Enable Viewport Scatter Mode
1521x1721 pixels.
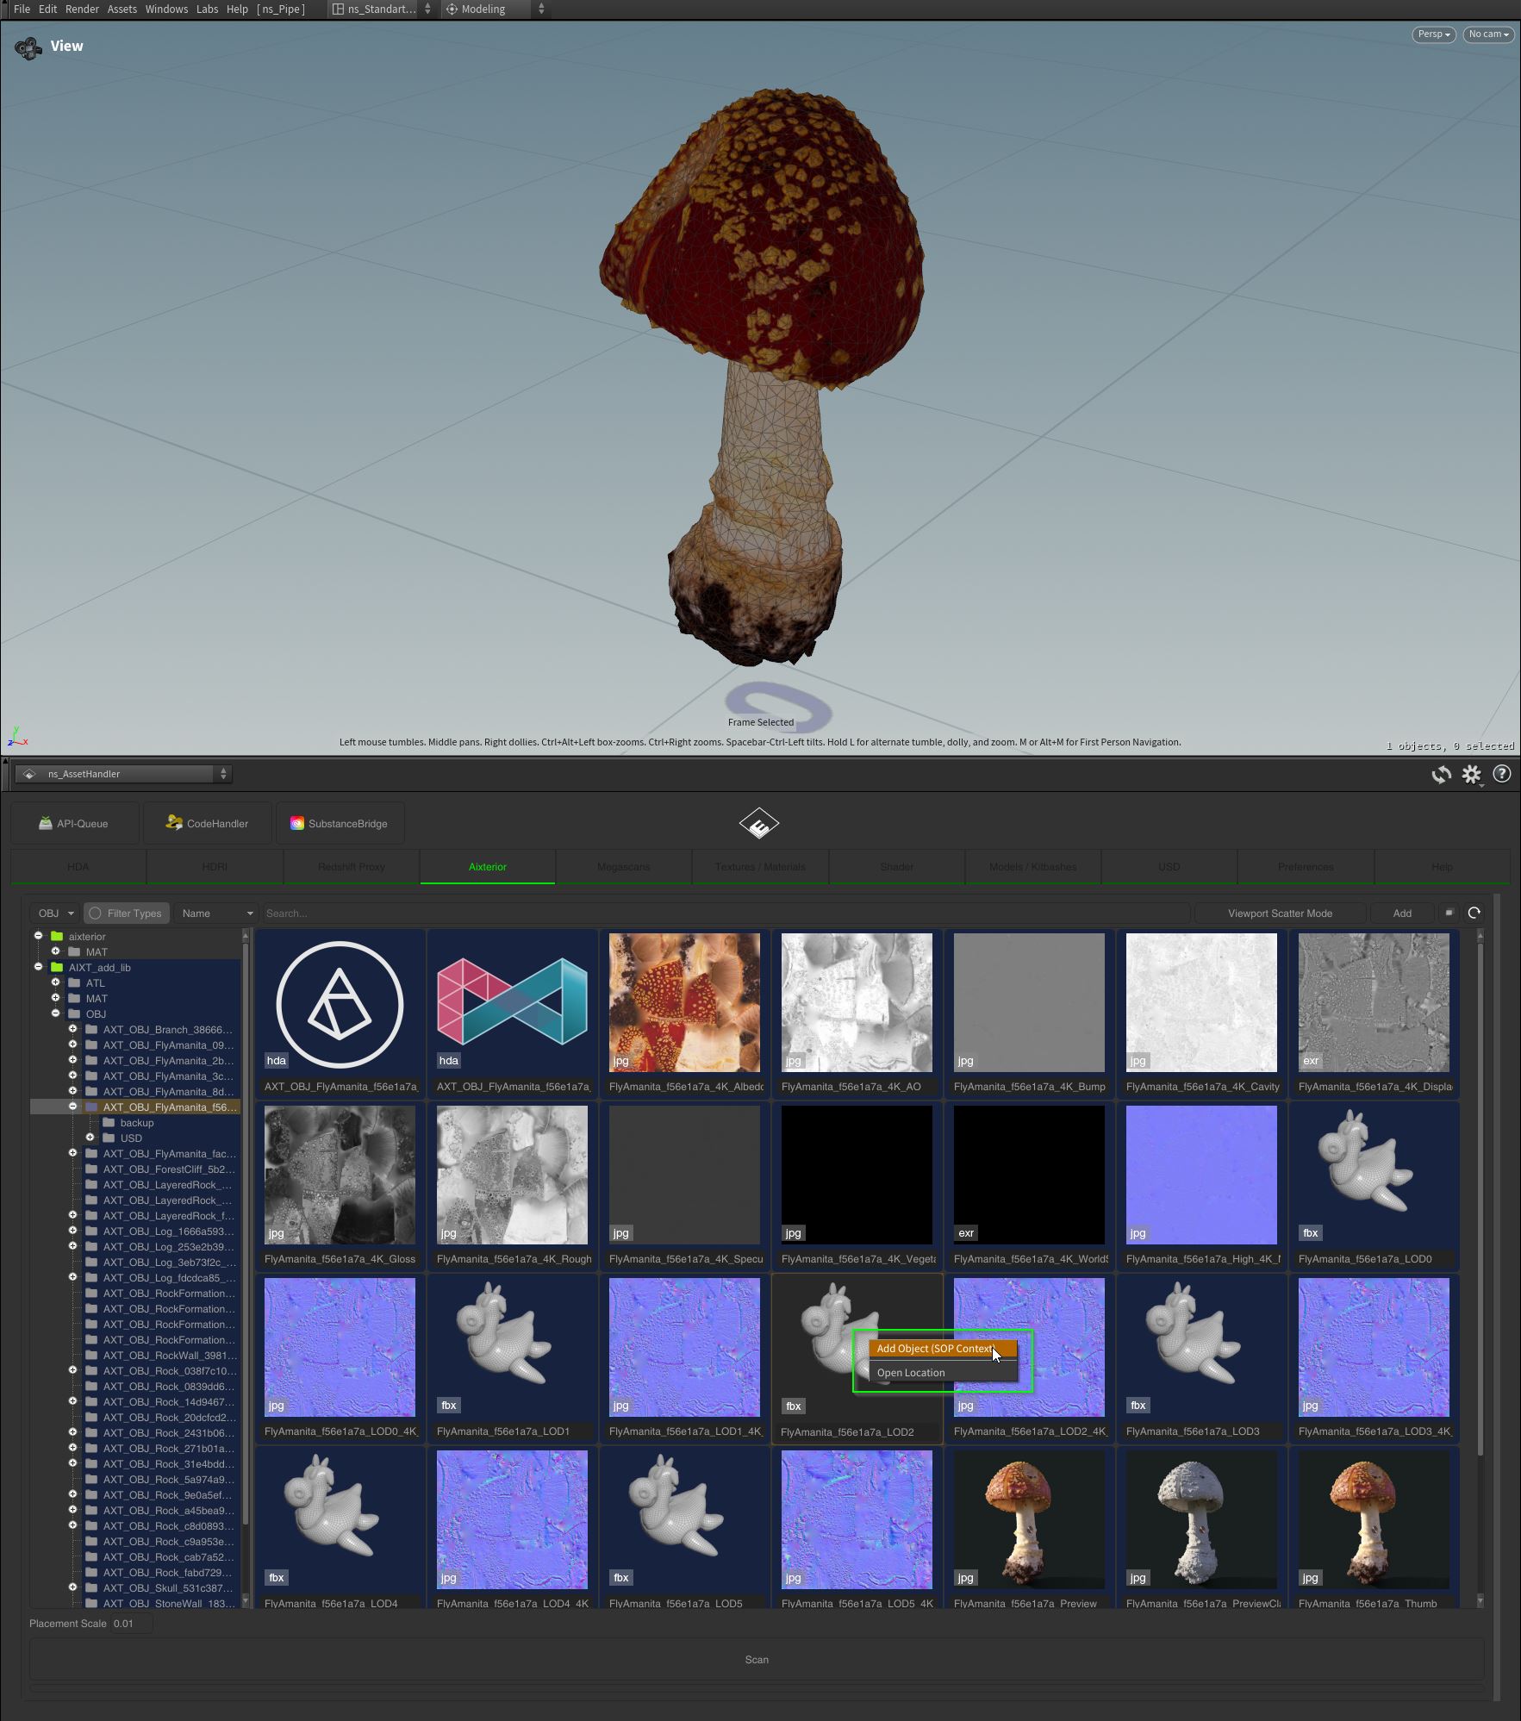1279,914
